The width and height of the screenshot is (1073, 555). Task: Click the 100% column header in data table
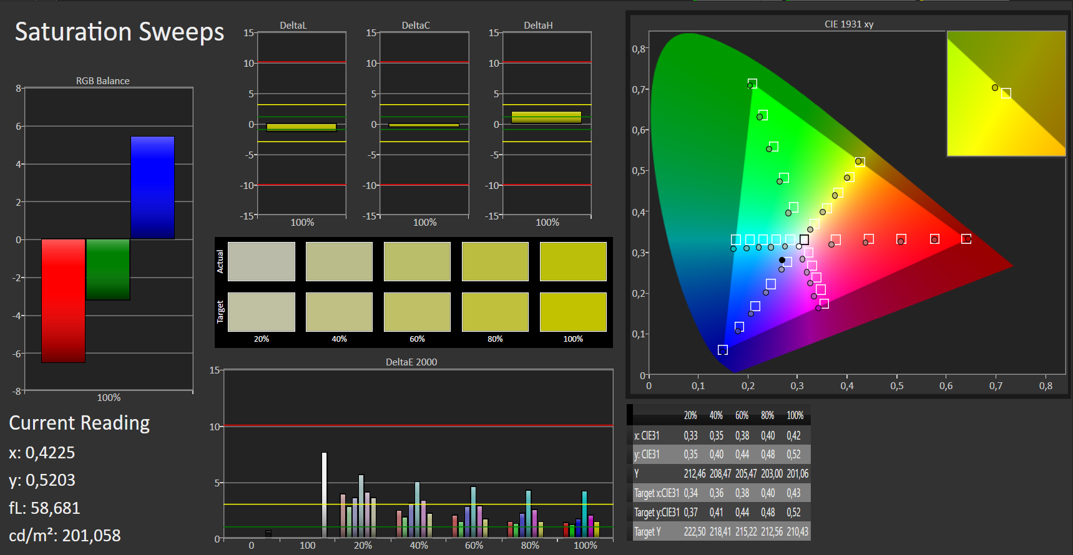(x=795, y=415)
